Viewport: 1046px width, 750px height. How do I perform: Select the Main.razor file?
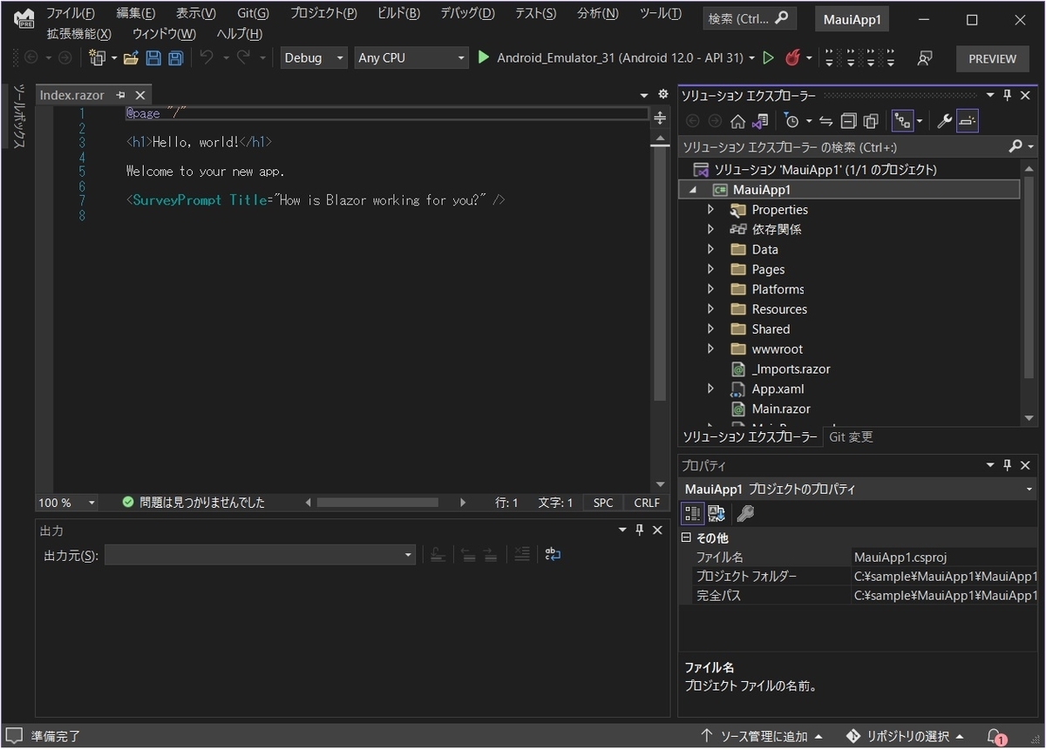(x=781, y=409)
